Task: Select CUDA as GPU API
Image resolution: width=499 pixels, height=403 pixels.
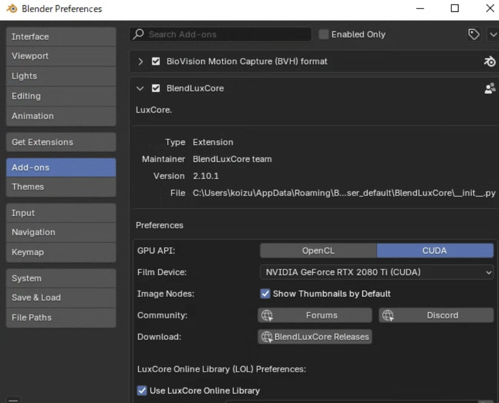Action: tap(435, 251)
